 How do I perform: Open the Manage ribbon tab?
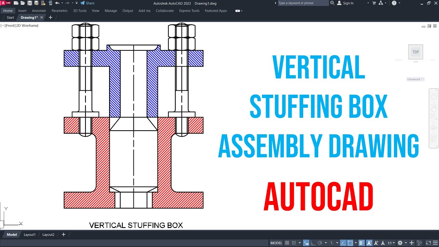[x=111, y=11]
